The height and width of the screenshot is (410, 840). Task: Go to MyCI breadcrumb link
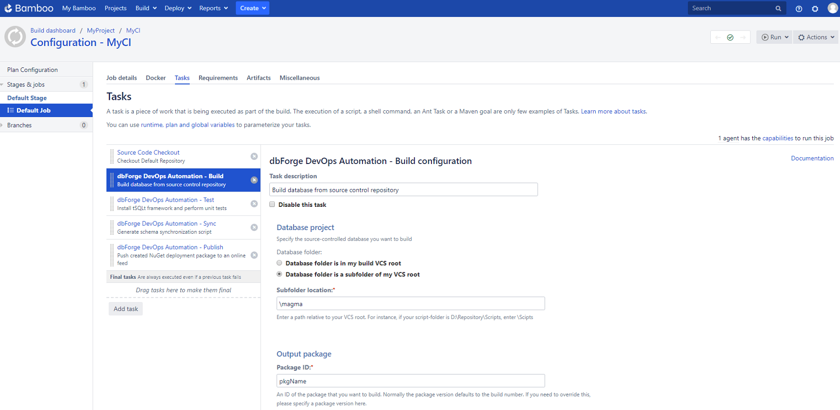click(133, 31)
